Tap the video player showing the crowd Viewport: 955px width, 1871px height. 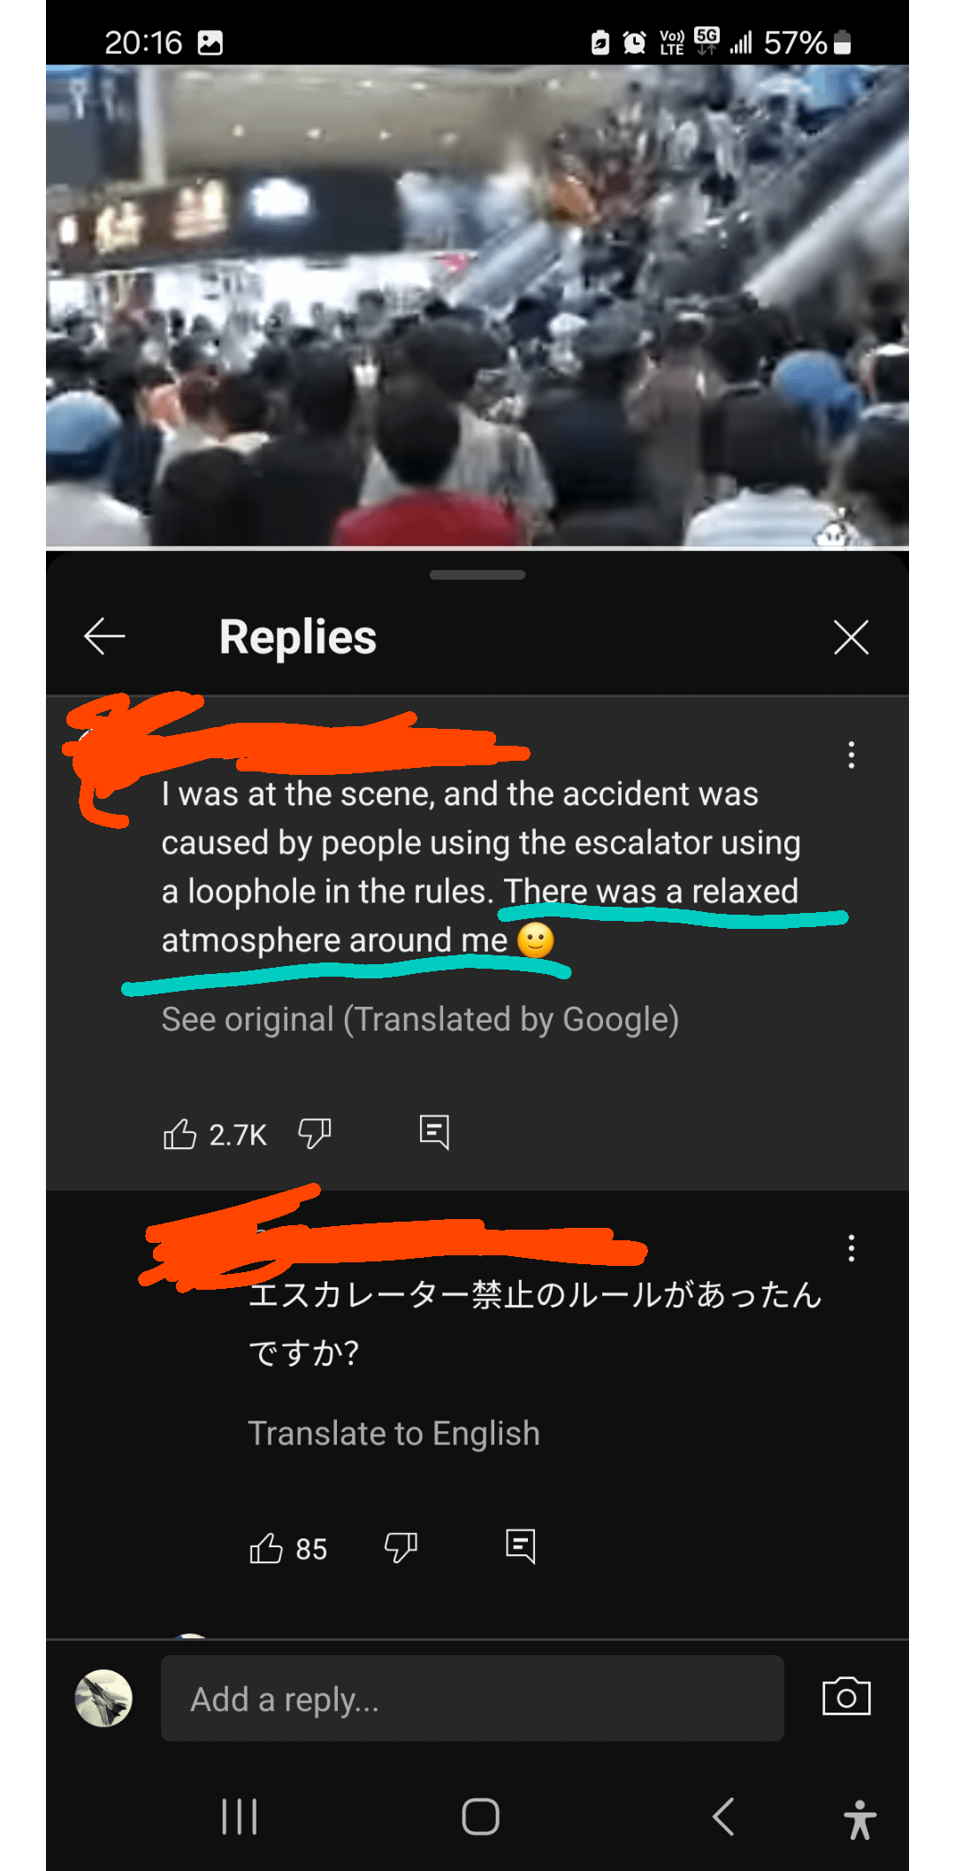click(477, 306)
